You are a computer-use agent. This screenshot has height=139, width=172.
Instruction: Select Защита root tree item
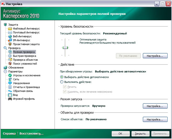pyautogui.click(x=13, y=25)
